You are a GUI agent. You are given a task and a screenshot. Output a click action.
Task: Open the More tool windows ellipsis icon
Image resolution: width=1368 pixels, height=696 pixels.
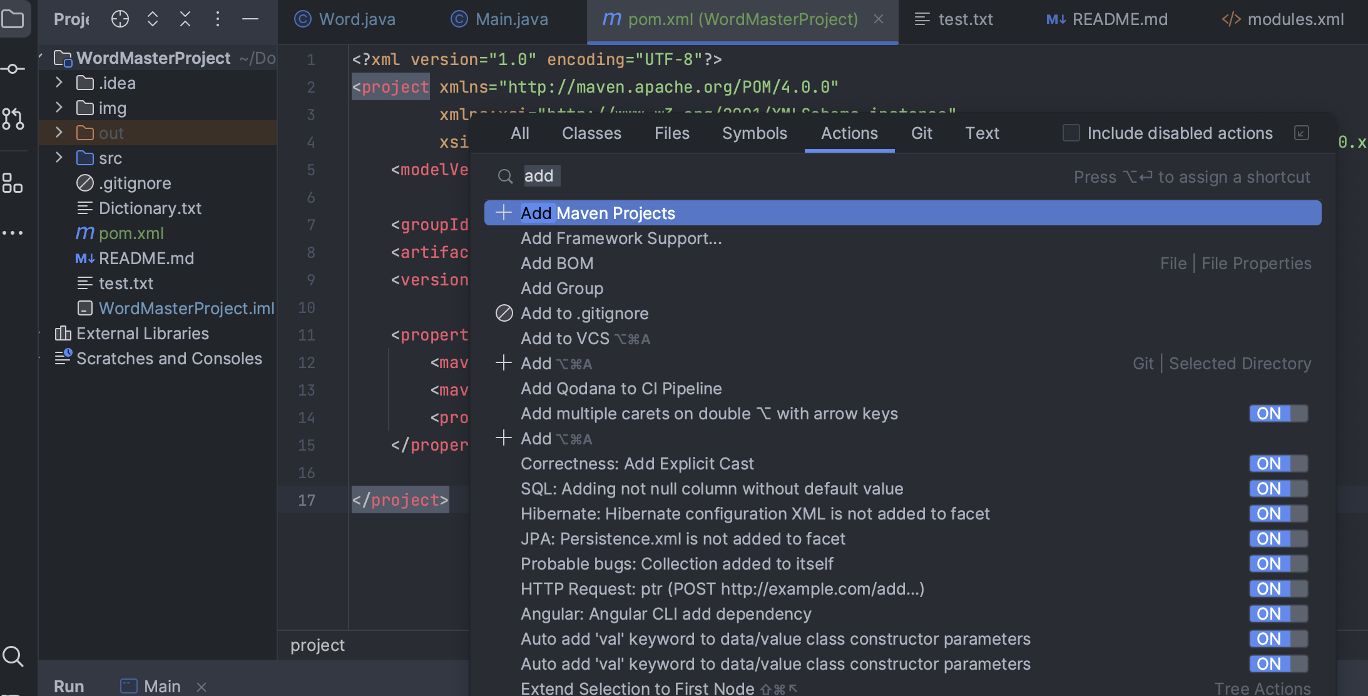pos(13,233)
